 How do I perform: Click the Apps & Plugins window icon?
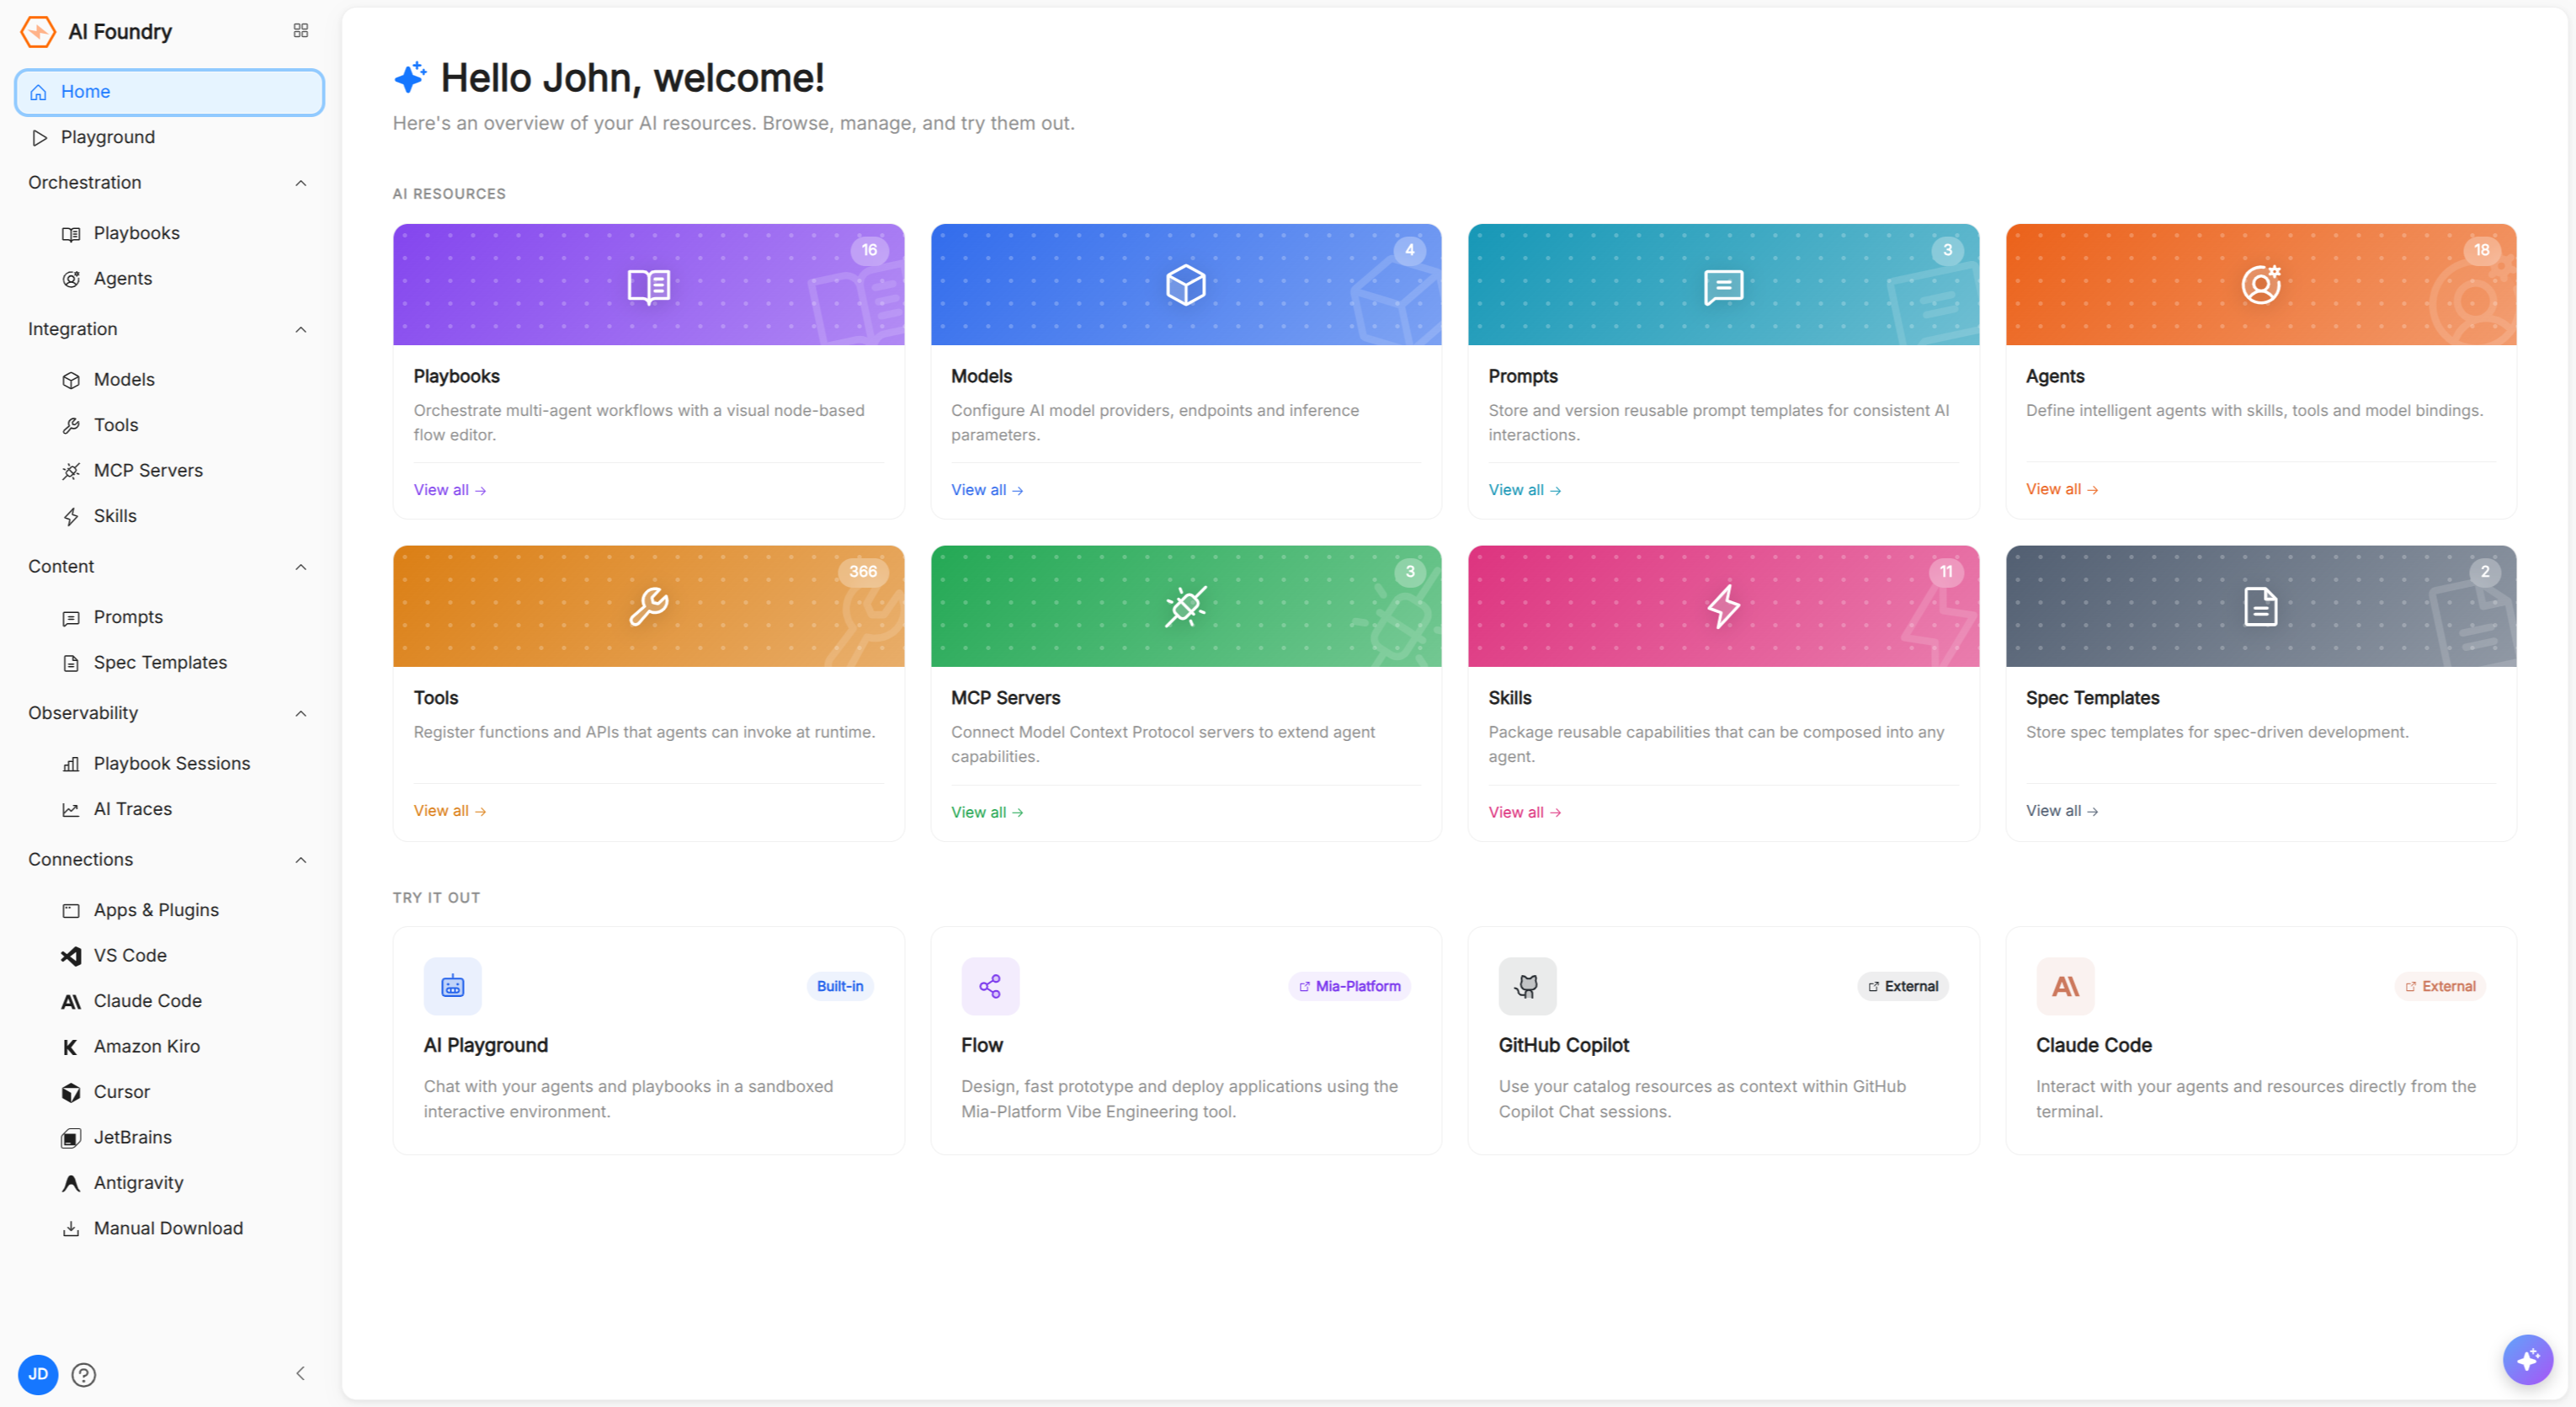pyautogui.click(x=71, y=911)
